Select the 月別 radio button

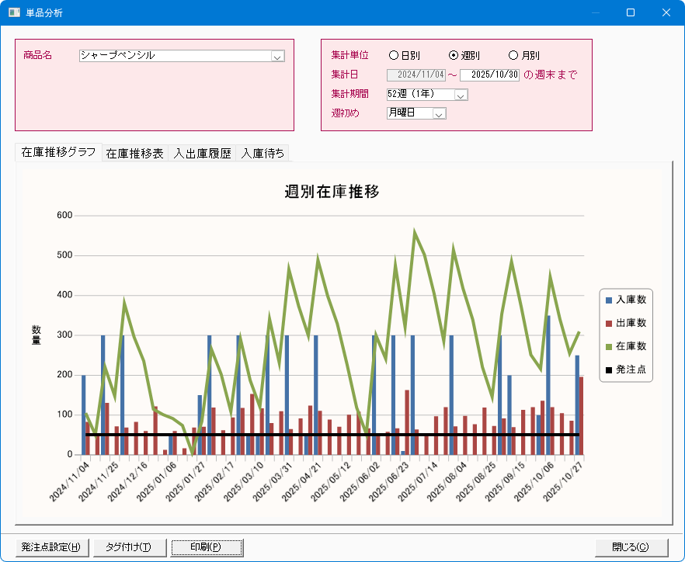[513, 56]
